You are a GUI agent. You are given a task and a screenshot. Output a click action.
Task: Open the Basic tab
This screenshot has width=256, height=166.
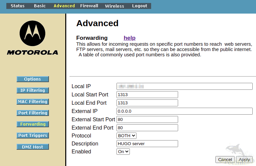pos(40,6)
